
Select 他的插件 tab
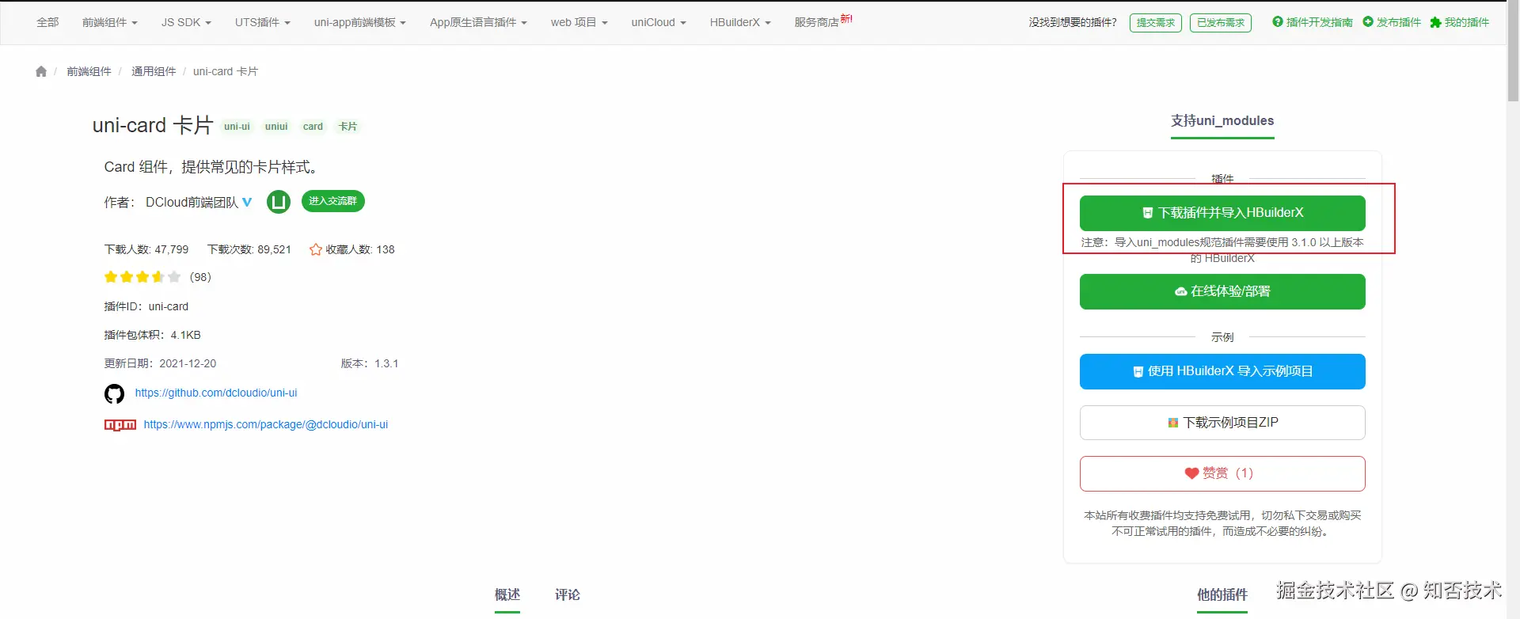pyautogui.click(x=1222, y=595)
